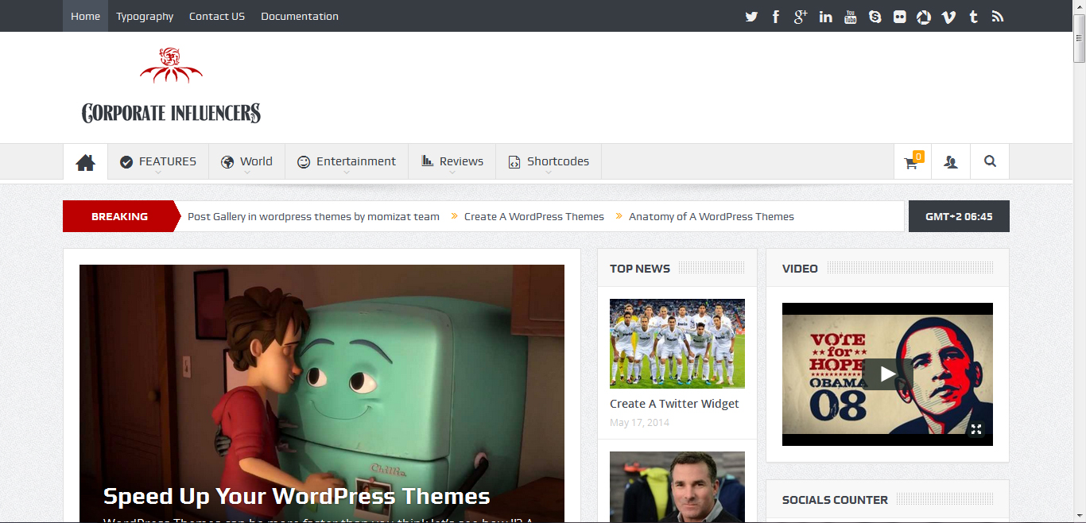Open the Typography top menu item
1086x523 pixels.
click(x=145, y=16)
